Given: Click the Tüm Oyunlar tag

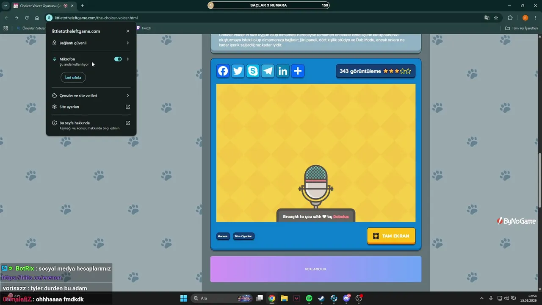Looking at the screenshot, I should click(x=243, y=236).
